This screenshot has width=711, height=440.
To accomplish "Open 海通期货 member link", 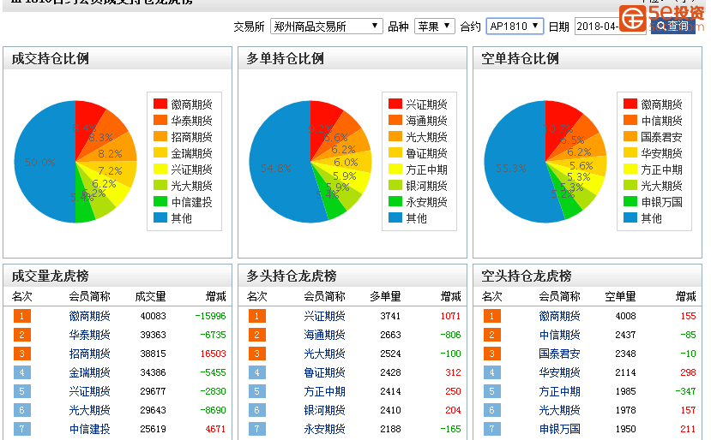I will tap(324, 335).
